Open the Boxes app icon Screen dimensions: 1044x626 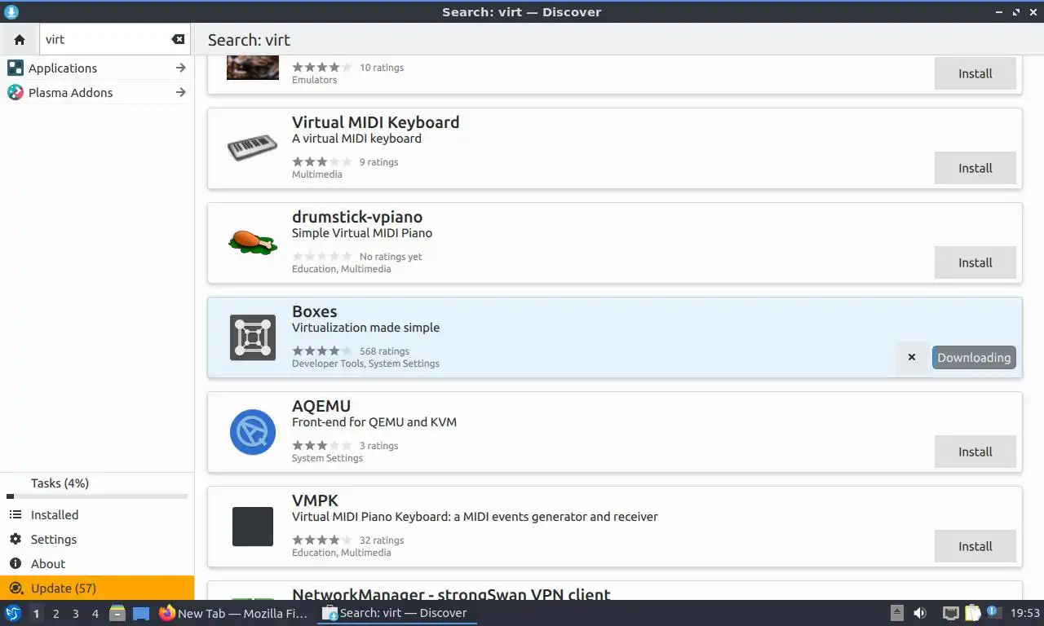point(253,337)
